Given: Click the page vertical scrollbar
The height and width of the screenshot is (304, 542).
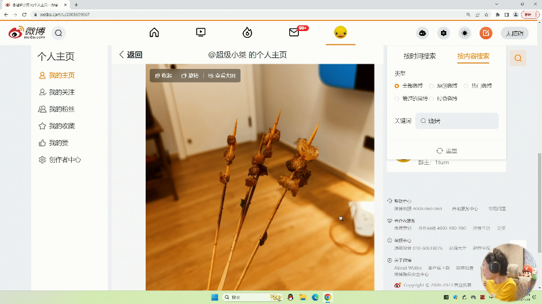Looking at the screenshot, I should (x=539, y=203).
